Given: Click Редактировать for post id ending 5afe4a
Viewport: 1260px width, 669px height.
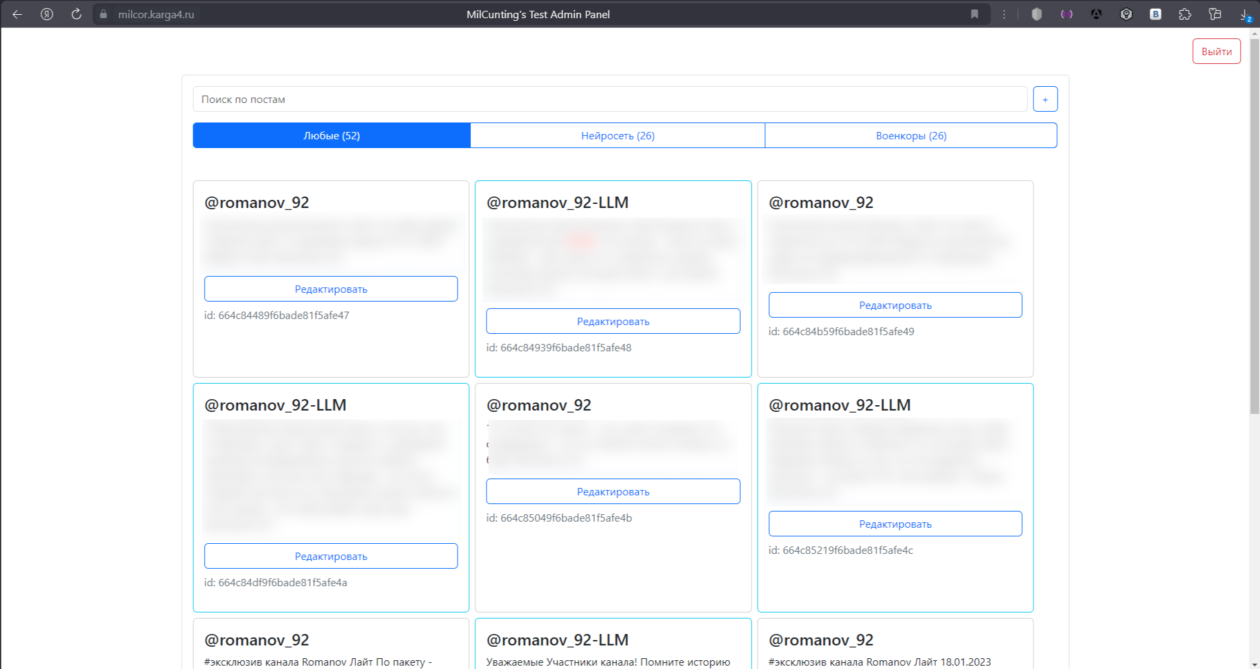Looking at the screenshot, I should pyautogui.click(x=331, y=556).
